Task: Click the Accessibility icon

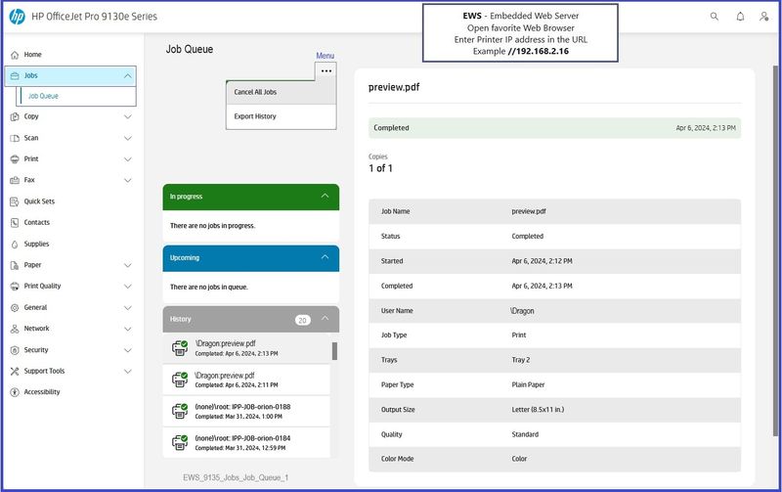Action: pos(15,392)
